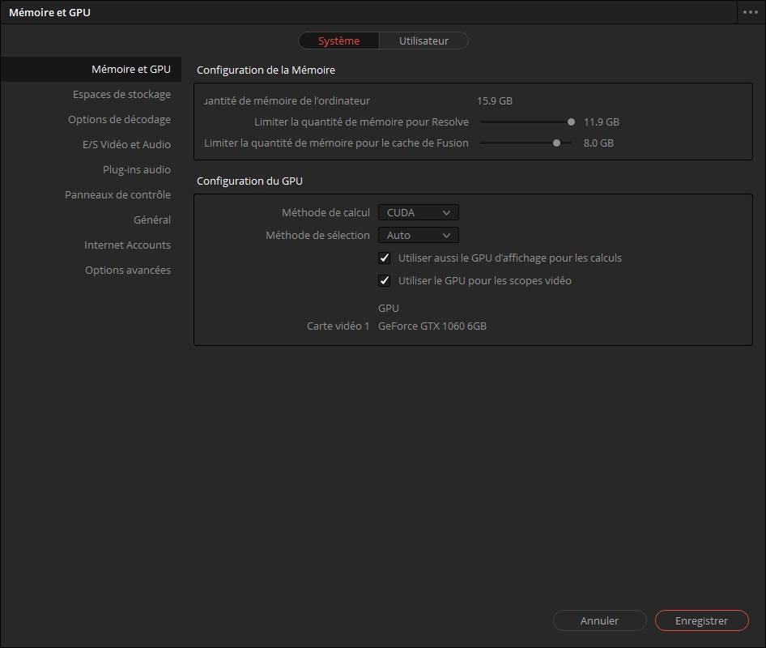Expand the Méthode de sélection Auto dropdown
The width and height of the screenshot is (766, 648).
tap(418, 236)
